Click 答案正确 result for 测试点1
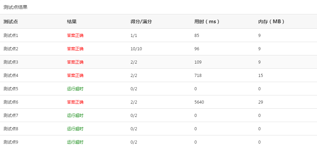This screenshot has width=317, height=147. (x=75, y=35)
